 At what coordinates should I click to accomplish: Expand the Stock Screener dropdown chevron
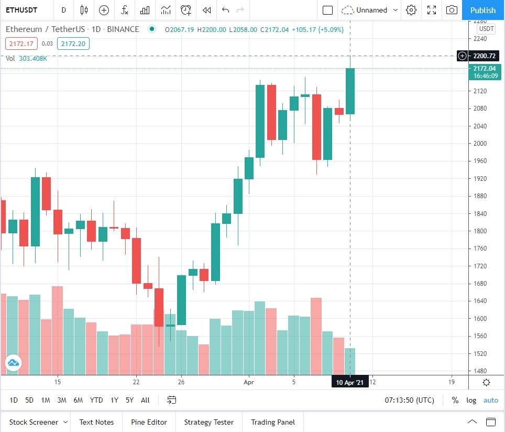(x=67, y=422)
